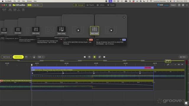
Task: Toggle loop playback
Action: click(100, 57)
